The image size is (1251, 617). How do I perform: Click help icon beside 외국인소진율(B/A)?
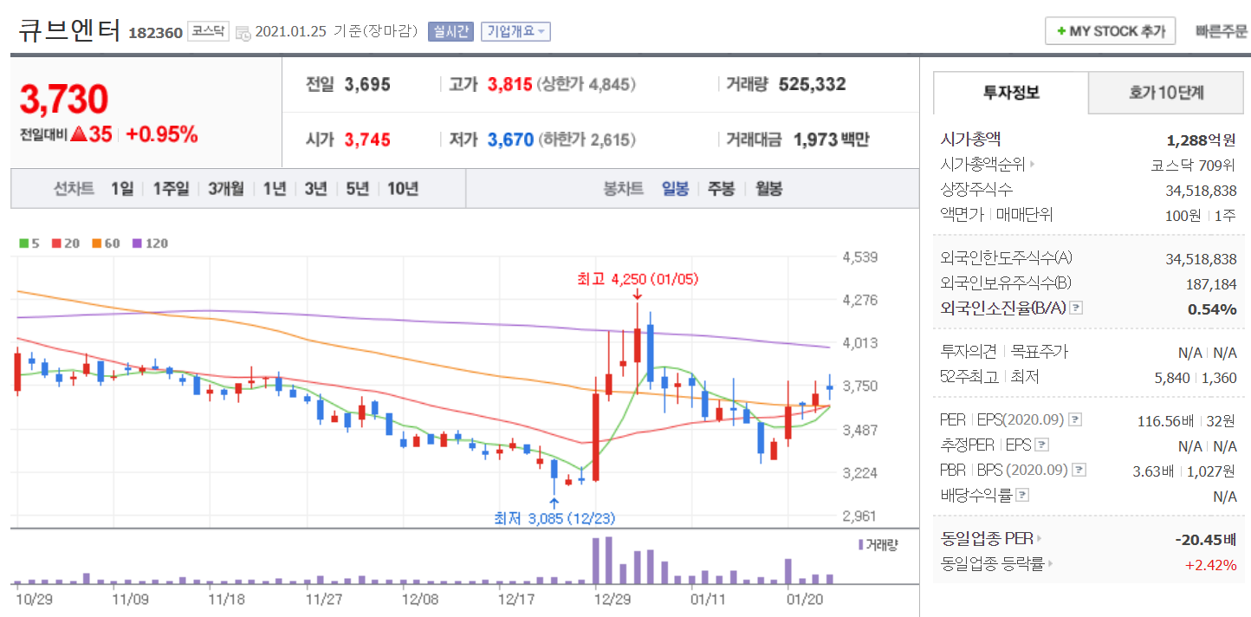click(1076, 308)
